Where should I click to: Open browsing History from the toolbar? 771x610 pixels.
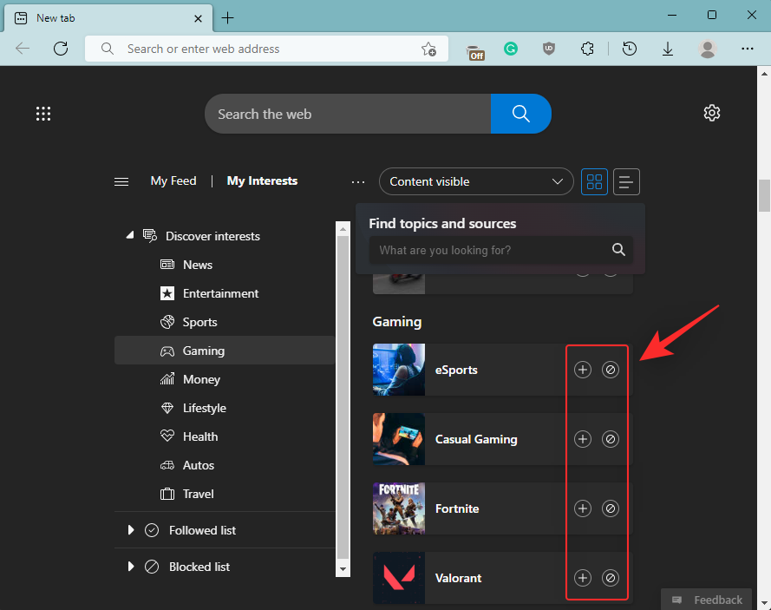[x=629, y=49]
